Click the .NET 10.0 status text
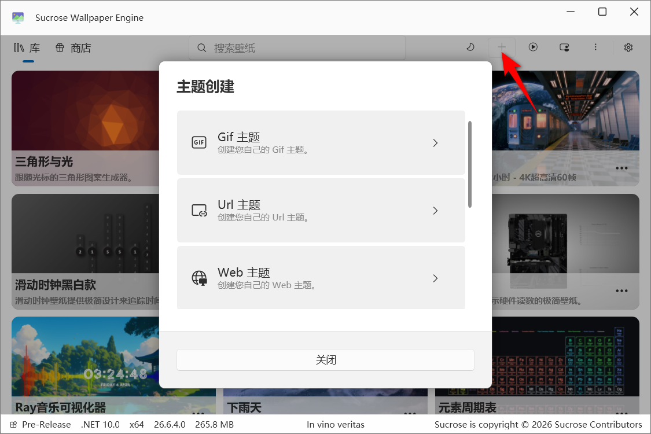The width and height of the screenshot is (651, 434). click(100, 424)
